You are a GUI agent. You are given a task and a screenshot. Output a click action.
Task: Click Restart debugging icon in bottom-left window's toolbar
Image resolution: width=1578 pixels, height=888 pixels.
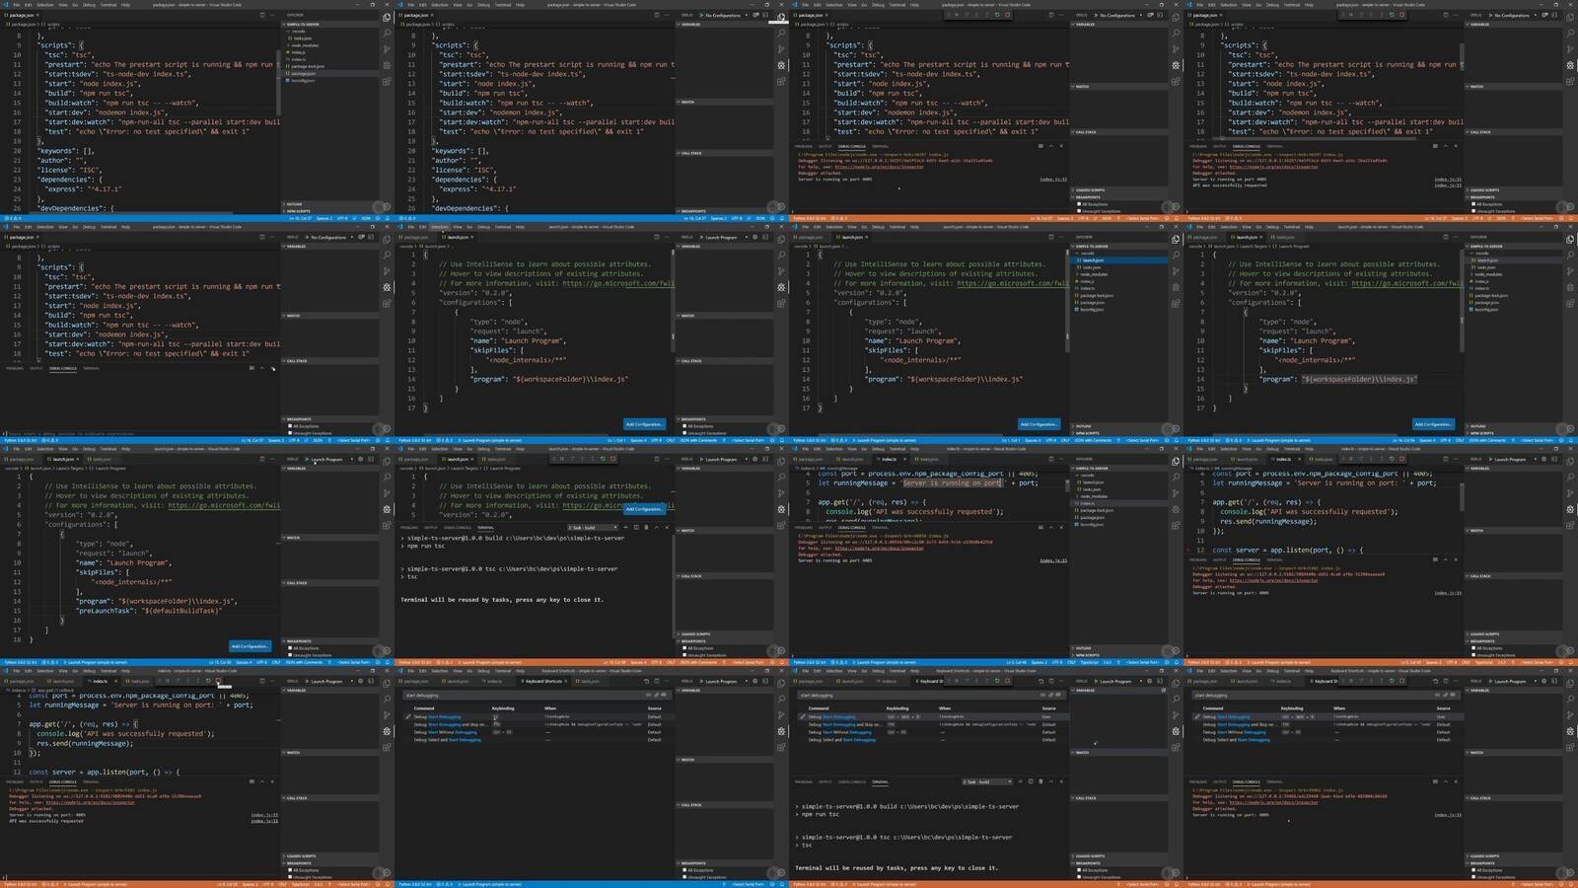[x=210, y=680]
